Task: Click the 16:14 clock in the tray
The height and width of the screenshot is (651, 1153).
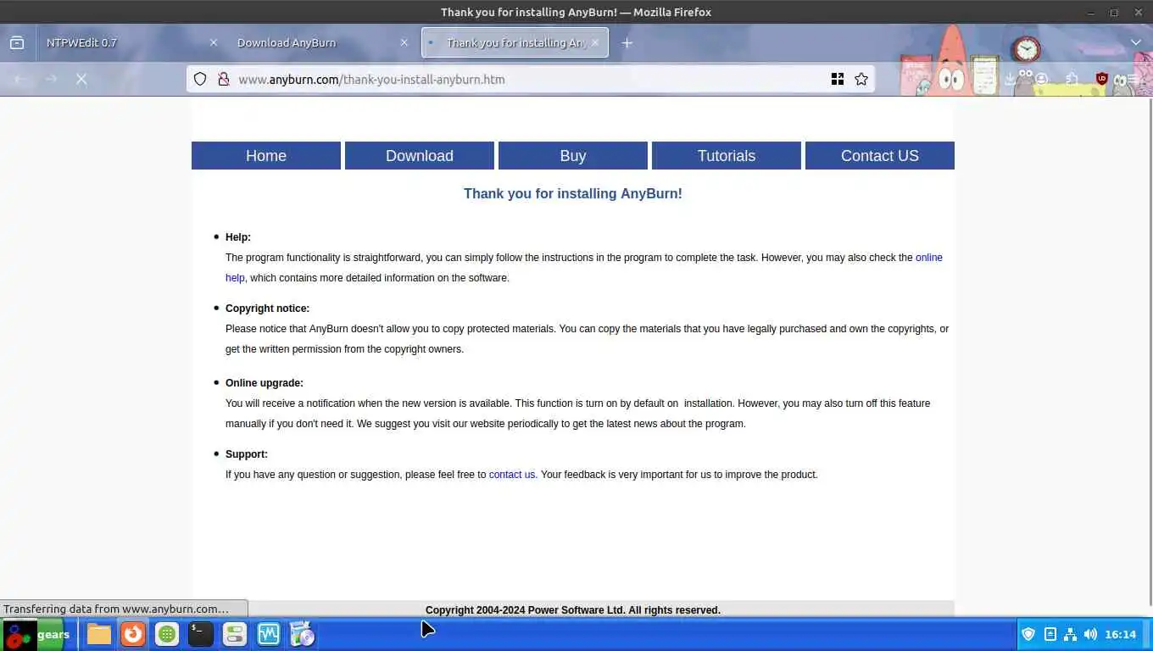Action: (x=1120, y=634)
